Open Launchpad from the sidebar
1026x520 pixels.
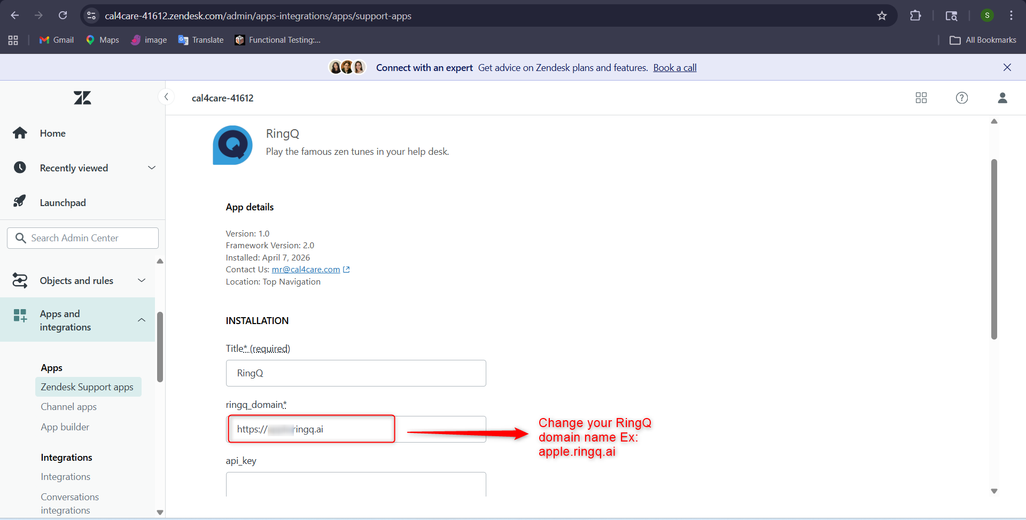click(x=63, y=203)
